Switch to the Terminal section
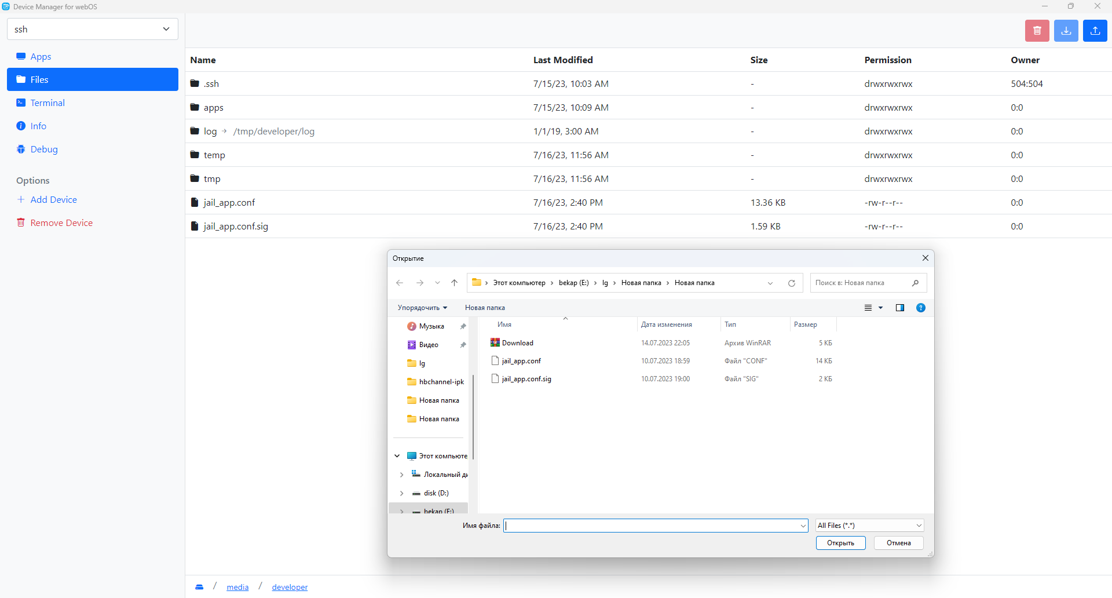This screenshot has height=598, width=1112. tap(47, 103)
